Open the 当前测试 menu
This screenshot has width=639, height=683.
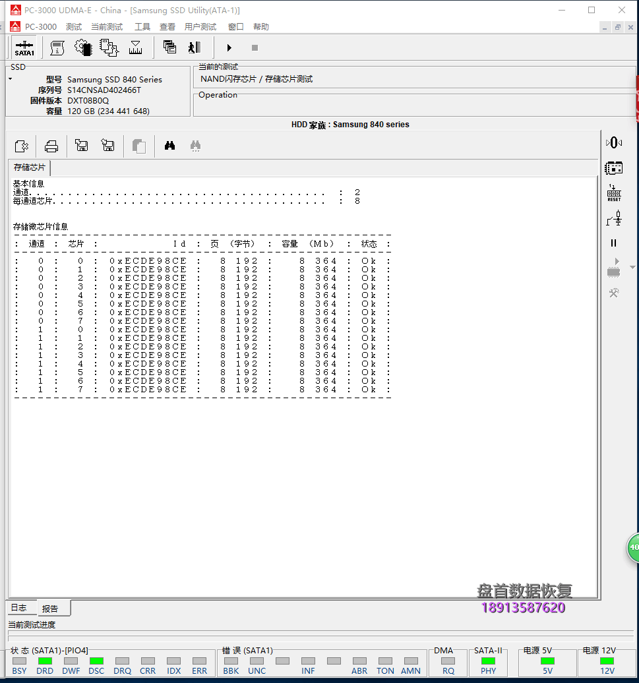tap(107, 26)
